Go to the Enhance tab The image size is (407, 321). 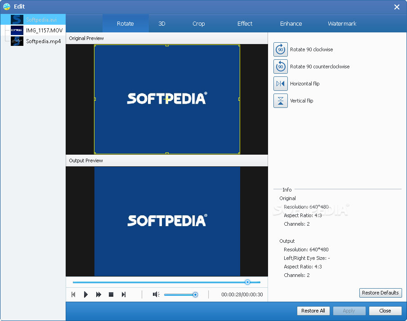tap(291, 24)
